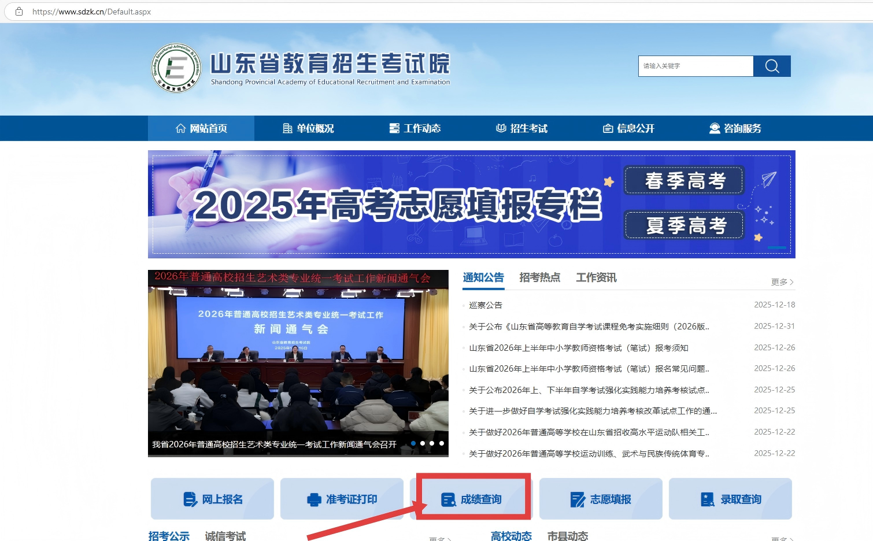Click the magnifier search button
Viewport: 873px width, 541px height.
tap(772, 66)
